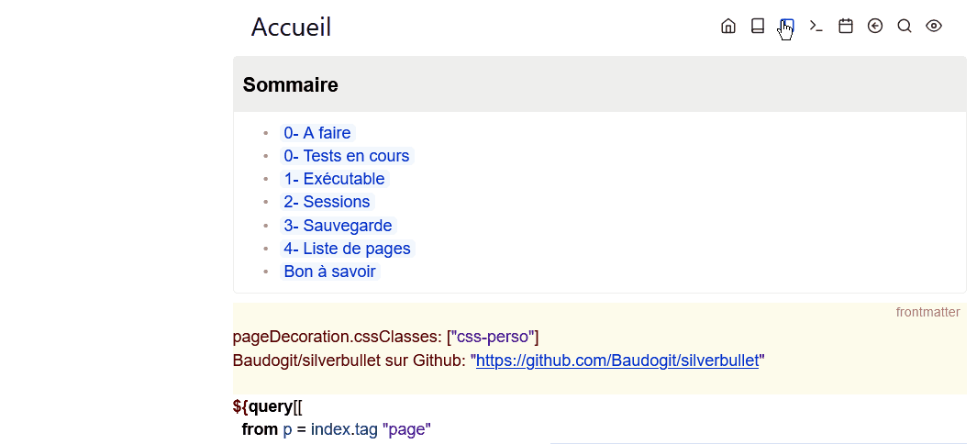
Task: Open the command palette terminal icon
Action: (x=816, y=27)
